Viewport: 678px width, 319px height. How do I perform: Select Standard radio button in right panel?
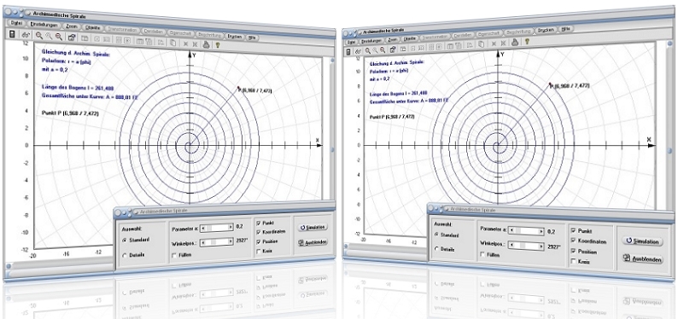point(435,234)
